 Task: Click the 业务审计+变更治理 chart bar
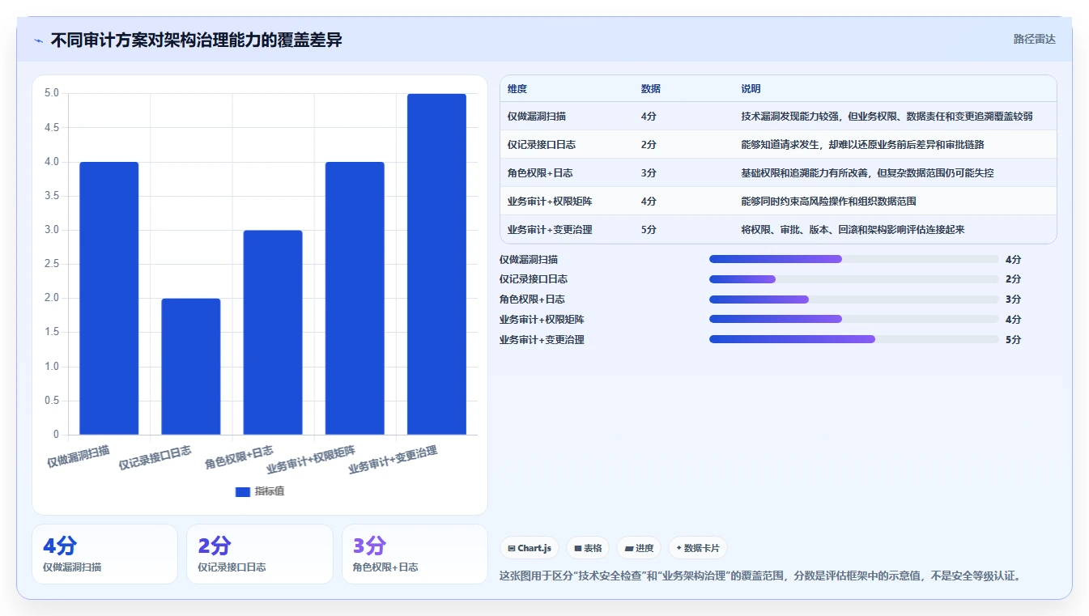[436, 264]
